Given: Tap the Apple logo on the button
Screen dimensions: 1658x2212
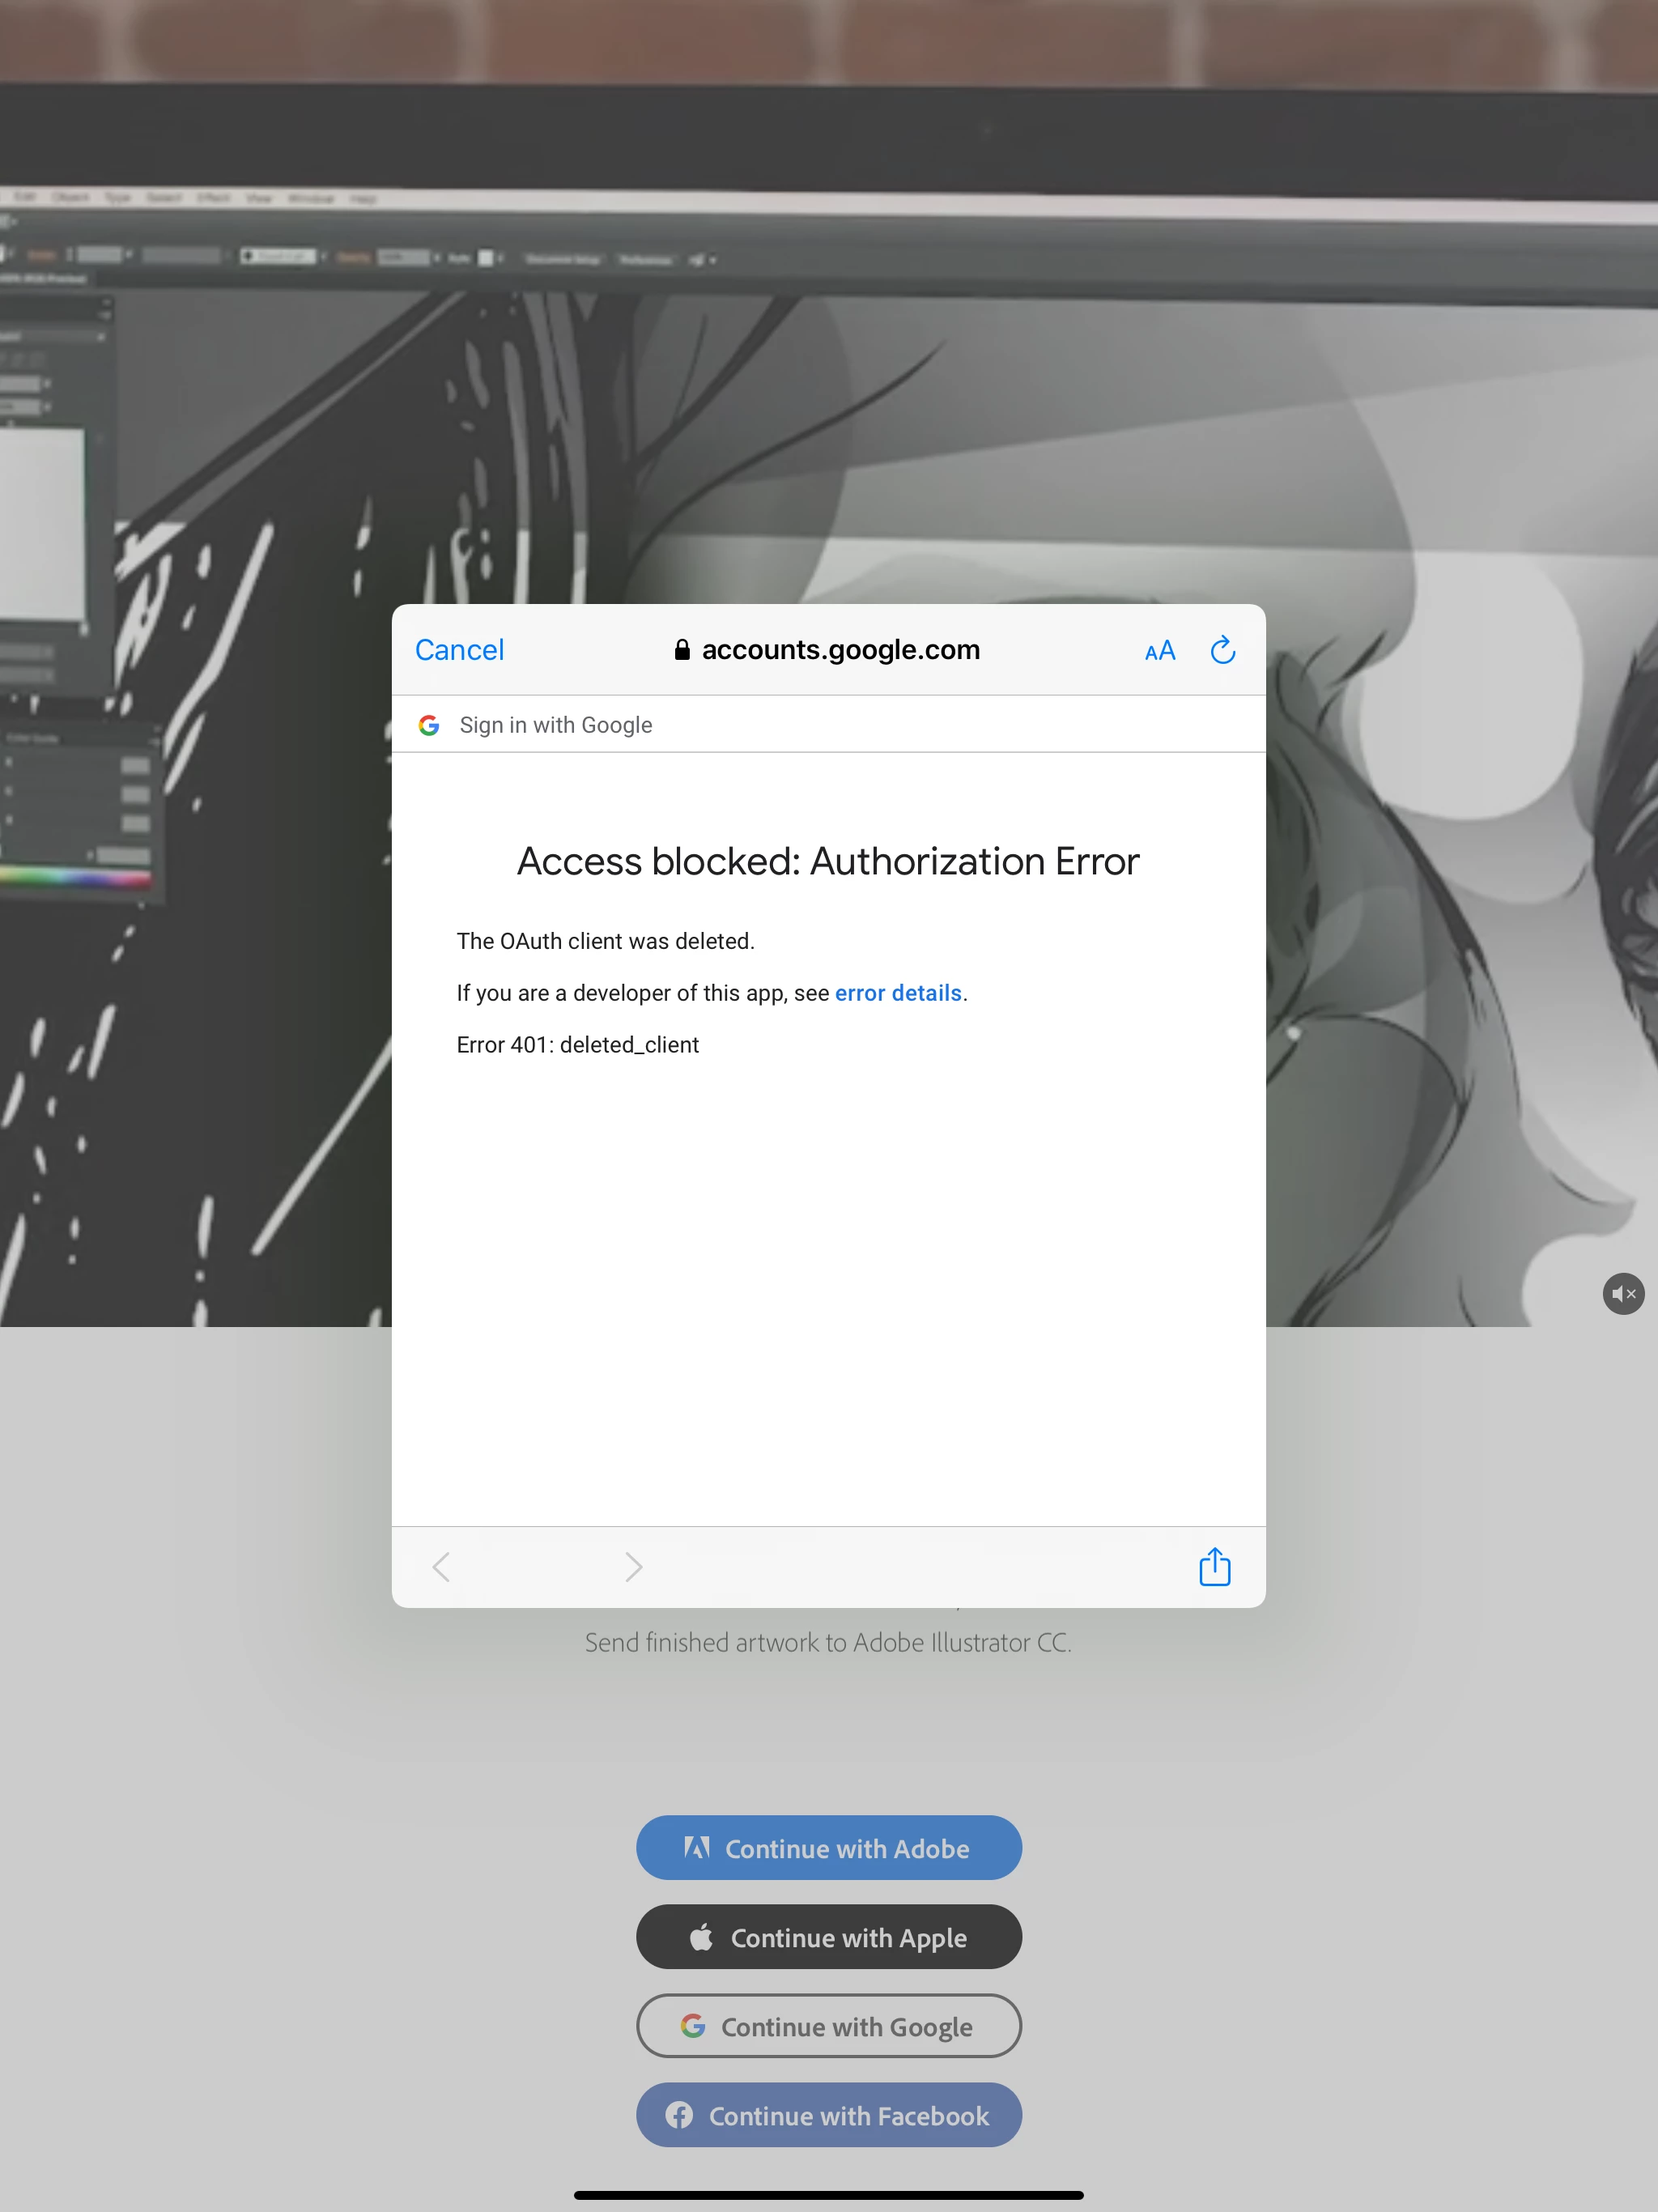Looking at the screenshot, I should (x=701, y=1937).
